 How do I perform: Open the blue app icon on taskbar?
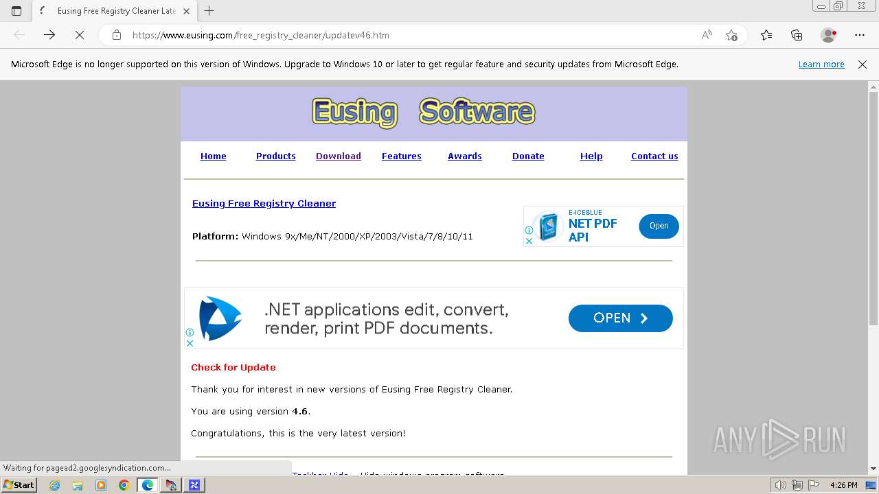pyautogui.click(x=194, y=485)
